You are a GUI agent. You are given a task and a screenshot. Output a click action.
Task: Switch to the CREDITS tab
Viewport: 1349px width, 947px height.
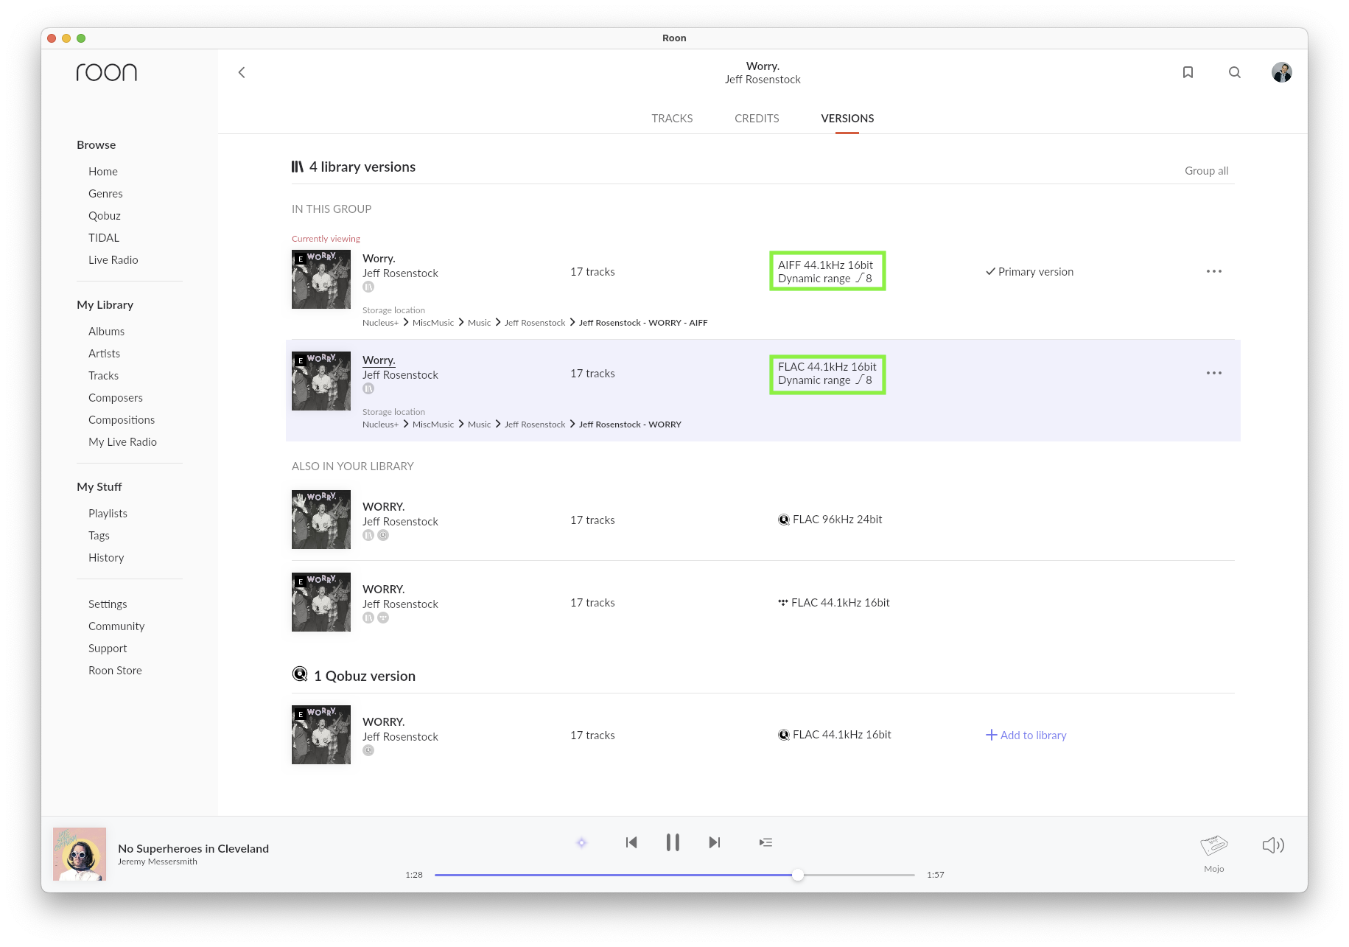point(757,118)
